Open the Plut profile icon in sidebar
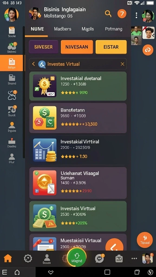 click(x=12, y=158)
